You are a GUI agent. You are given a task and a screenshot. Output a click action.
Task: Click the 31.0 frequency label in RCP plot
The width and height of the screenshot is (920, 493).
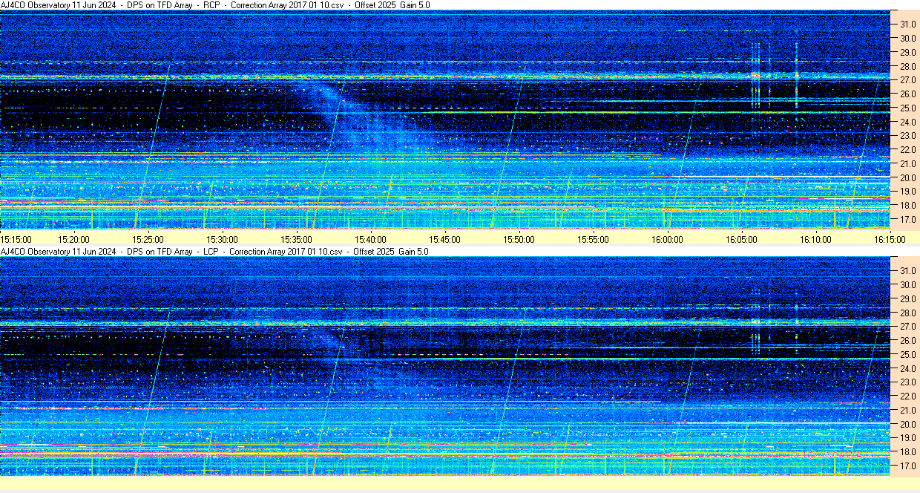tap(908, 25)
